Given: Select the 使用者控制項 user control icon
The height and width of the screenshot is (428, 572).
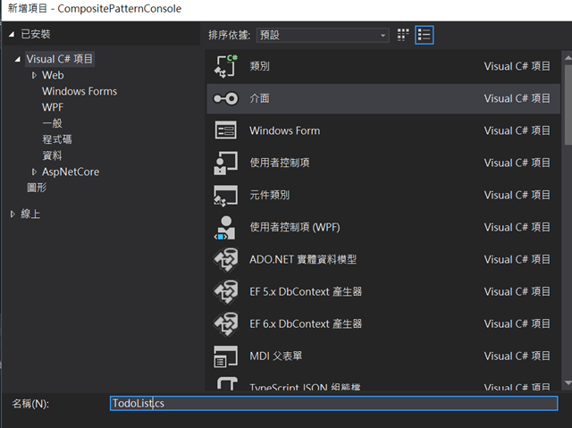Looking at the screenshot, I should 226,163.
